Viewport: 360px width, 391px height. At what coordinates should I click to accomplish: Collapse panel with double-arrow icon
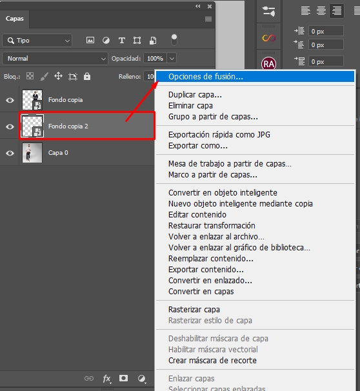pos(197,6)
